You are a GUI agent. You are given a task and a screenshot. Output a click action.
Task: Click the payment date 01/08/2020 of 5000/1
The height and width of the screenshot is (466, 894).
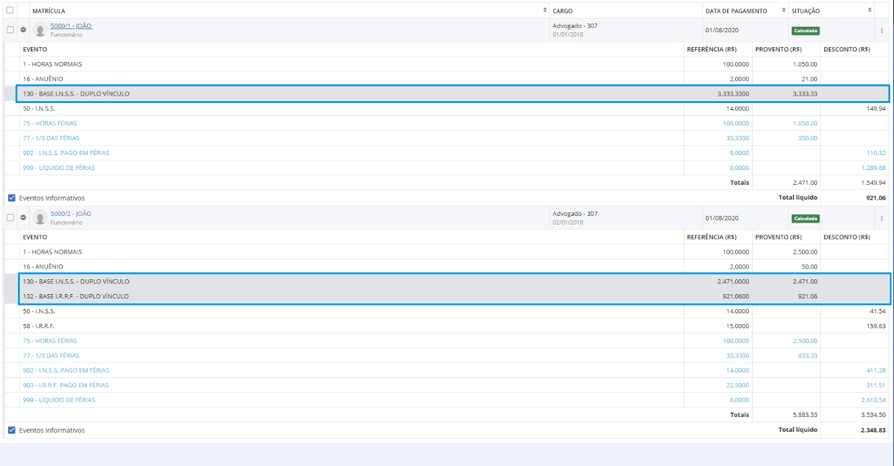coord(722,30)
